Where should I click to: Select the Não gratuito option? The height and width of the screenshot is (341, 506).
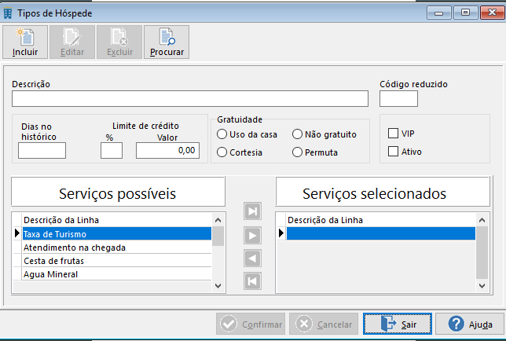324,134
